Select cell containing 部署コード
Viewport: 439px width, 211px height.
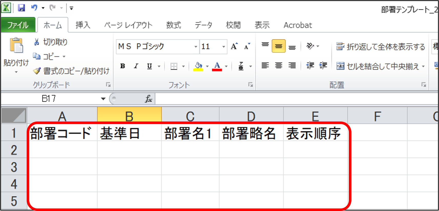tap(62, 133)
